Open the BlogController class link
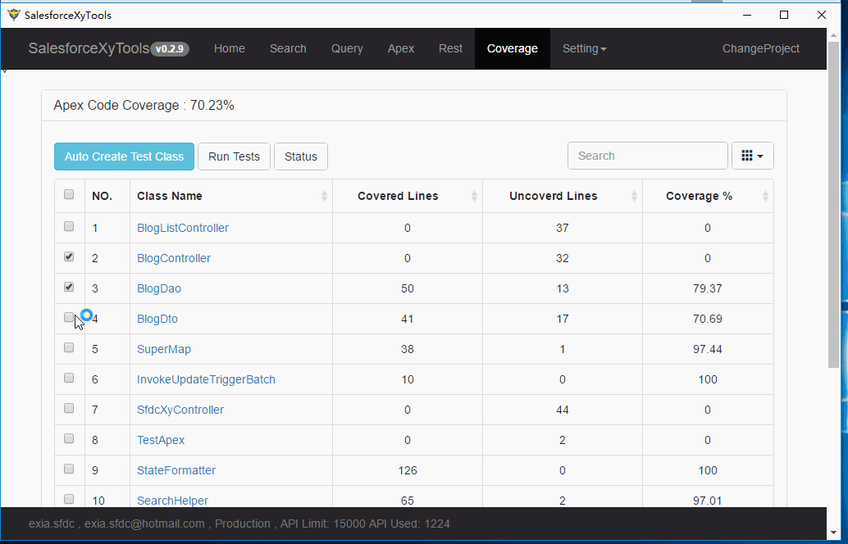 point(174,258)
